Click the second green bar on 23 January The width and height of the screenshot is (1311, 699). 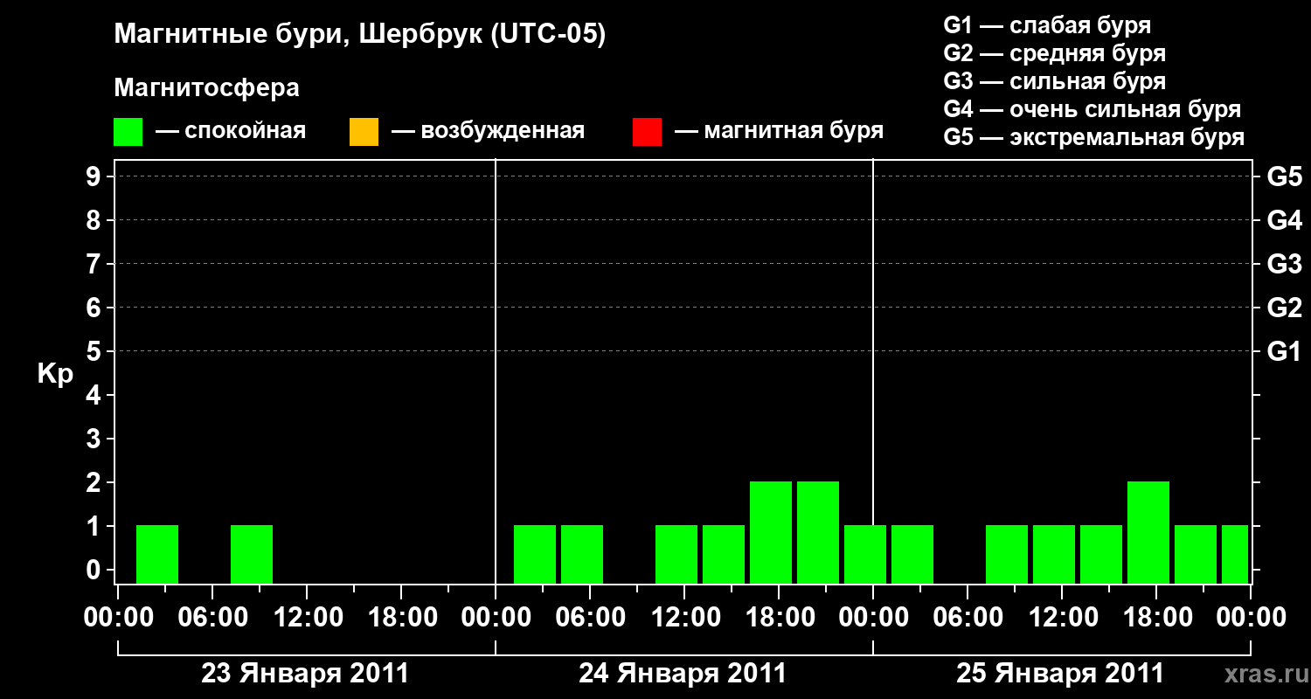tap(252, 554)
